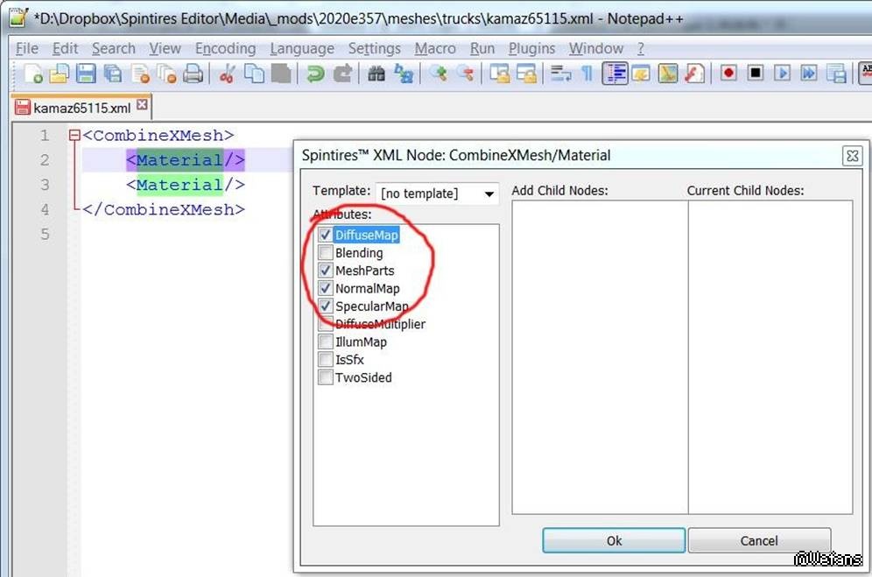Collapse the CombineXMesh fold marker

click(74, 136)
